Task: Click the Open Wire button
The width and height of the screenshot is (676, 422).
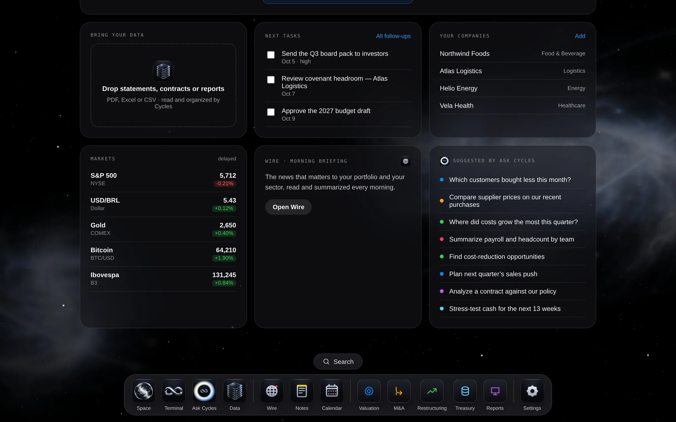Action: pyautogui.click(x=288, y=207)
